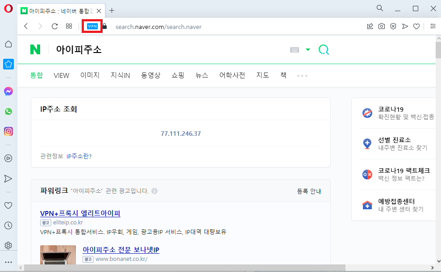Open the laptop thumbnail of 보나넷IP ad

pos(58,255)
